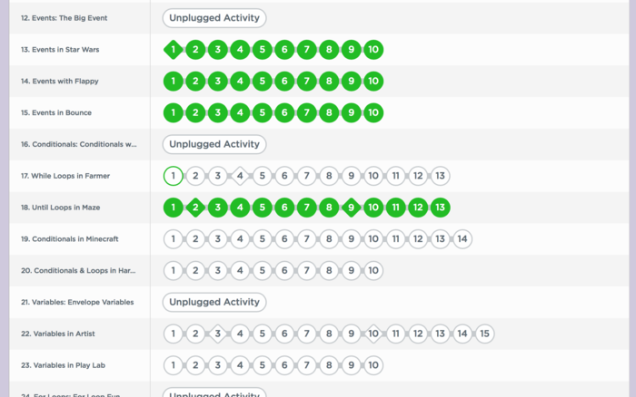
Task: Click level 7 of Events in Star Wars
Action: click(306, 50)
